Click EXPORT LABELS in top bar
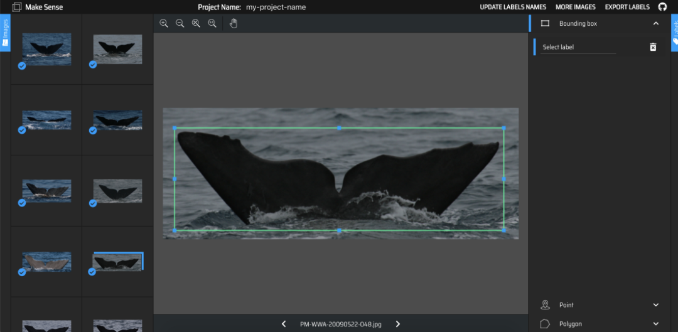The width and height of the screenshot is (678, 332). point(627,7)
